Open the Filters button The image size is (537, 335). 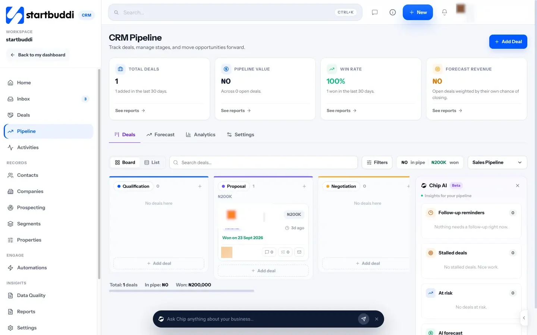point(377,163)
